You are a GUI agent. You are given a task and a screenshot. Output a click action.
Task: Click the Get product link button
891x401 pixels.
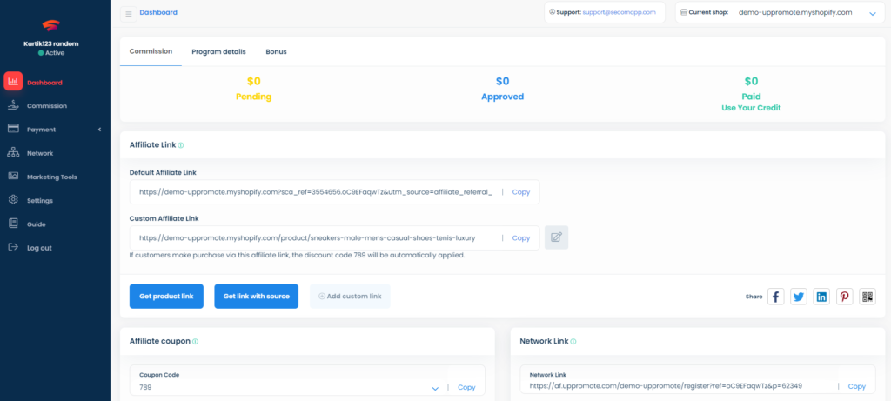point(166,296)
